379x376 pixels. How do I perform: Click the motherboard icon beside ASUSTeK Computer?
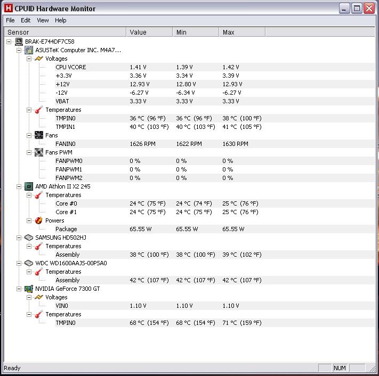coord(29,50)
